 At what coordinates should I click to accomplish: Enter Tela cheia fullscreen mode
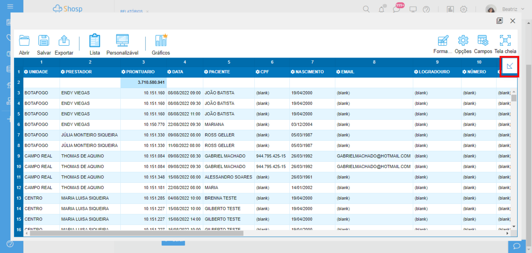(505, 44)
